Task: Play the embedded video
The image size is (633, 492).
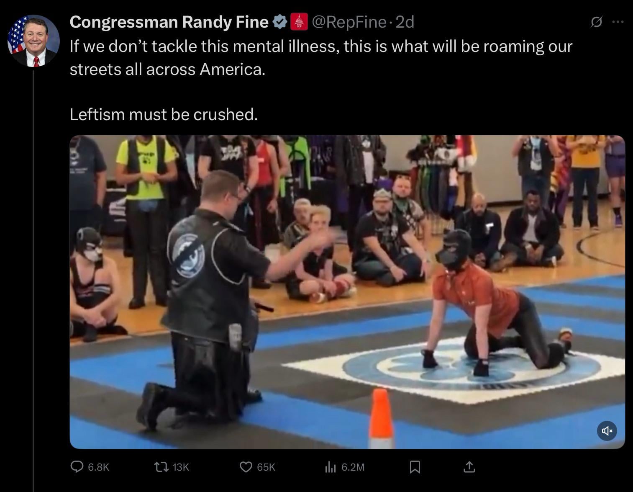Action: [x=347, y=292]
